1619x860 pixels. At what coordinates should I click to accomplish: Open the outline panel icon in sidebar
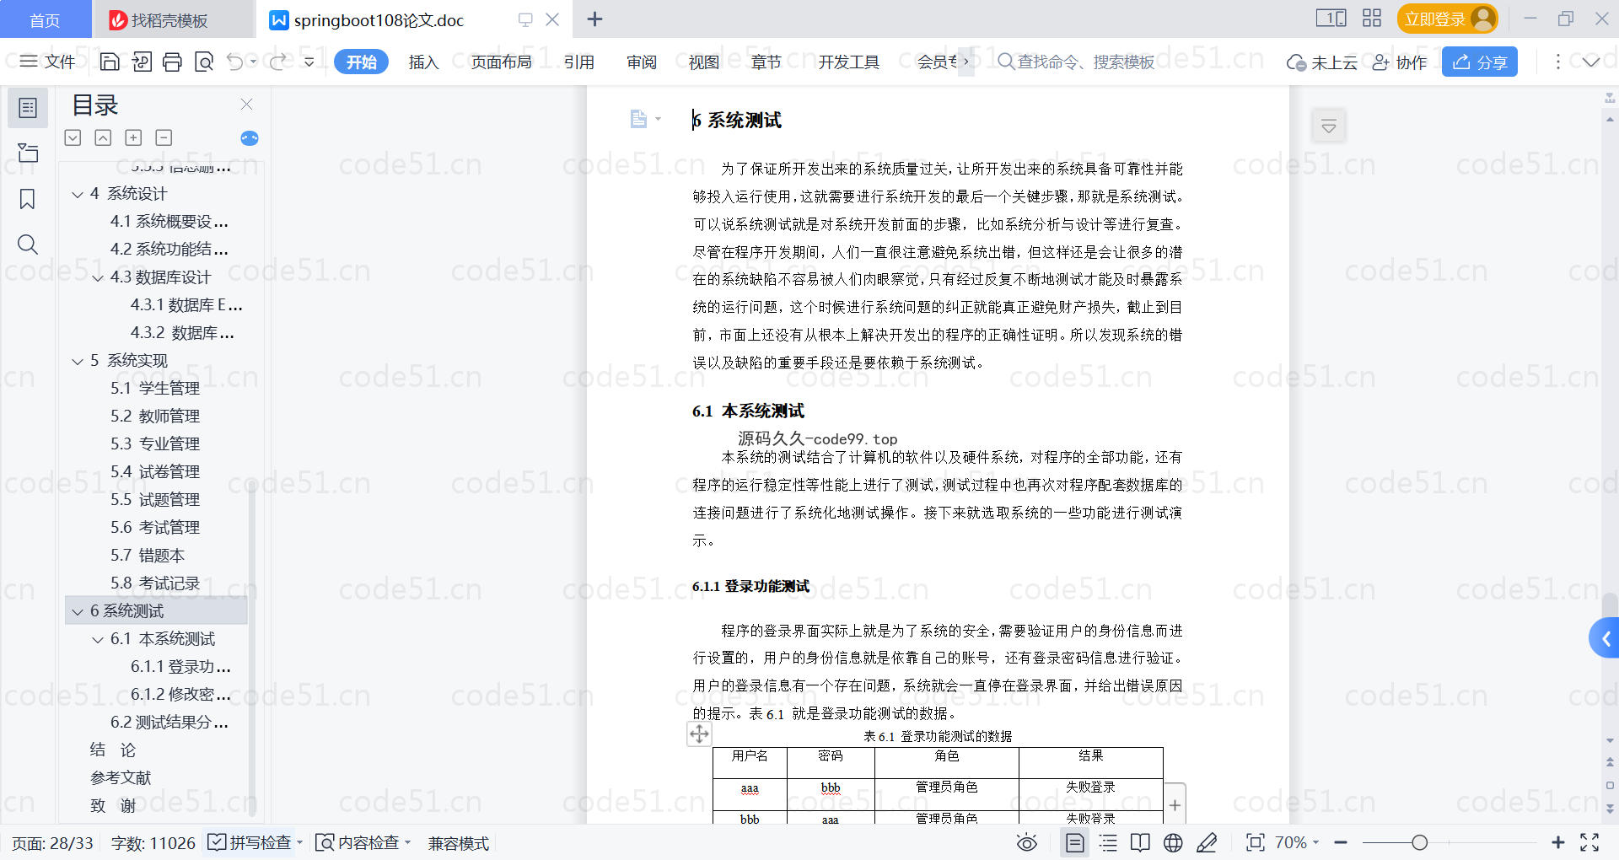click(x=28, y=108)
